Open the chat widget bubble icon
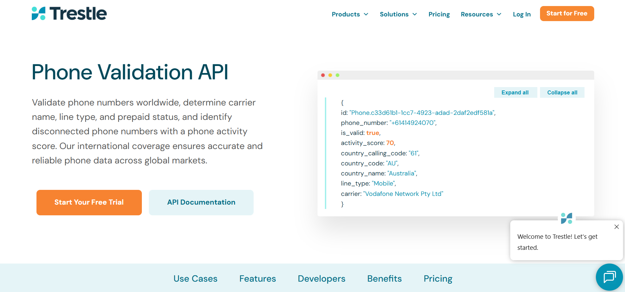This screenshot has width=625, height=292. pyautogui.click(x=609, y=277)
